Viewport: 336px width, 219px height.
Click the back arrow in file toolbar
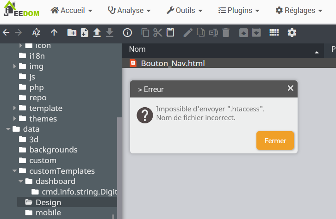tap(6, 32)
